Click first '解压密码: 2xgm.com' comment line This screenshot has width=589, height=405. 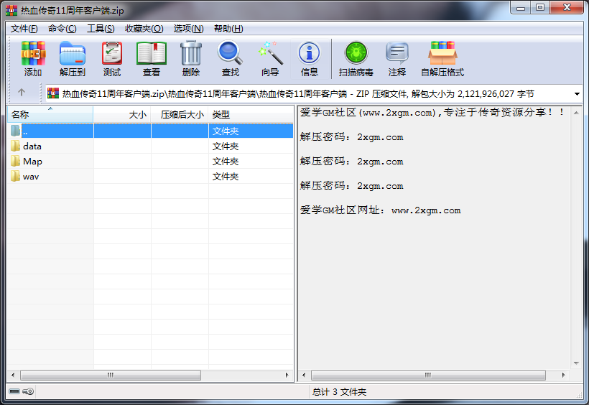351,137
